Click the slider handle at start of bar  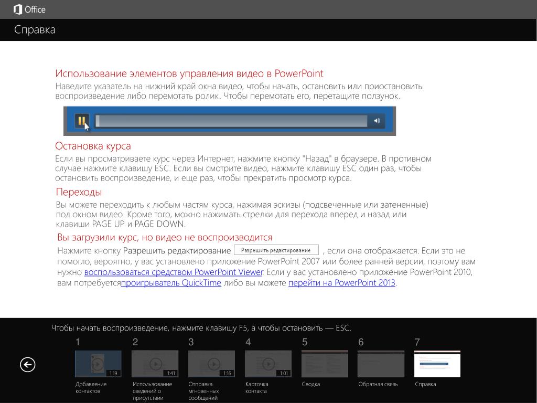coord(98,121)
